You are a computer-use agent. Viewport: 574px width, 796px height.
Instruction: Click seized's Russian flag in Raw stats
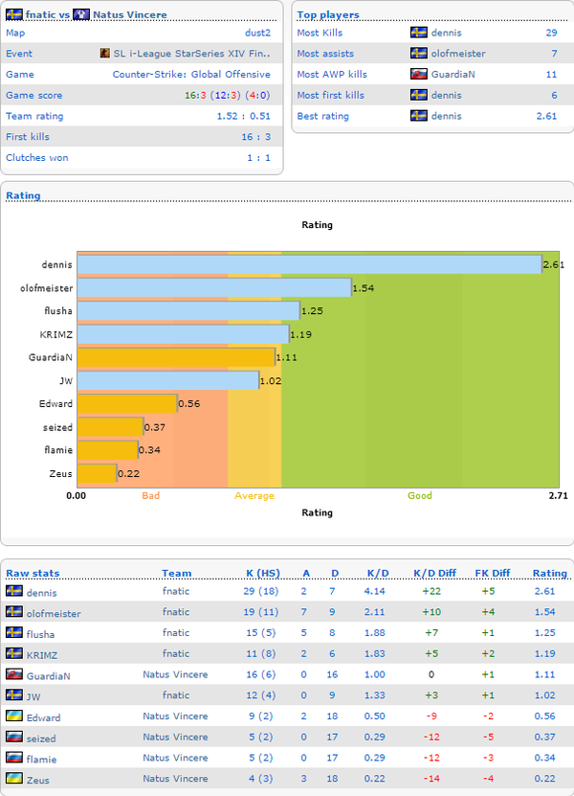pos(14,736)
